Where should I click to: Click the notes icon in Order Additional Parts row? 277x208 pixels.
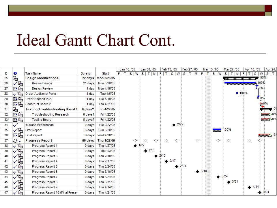pyautogui.click(x=20, y=94)
